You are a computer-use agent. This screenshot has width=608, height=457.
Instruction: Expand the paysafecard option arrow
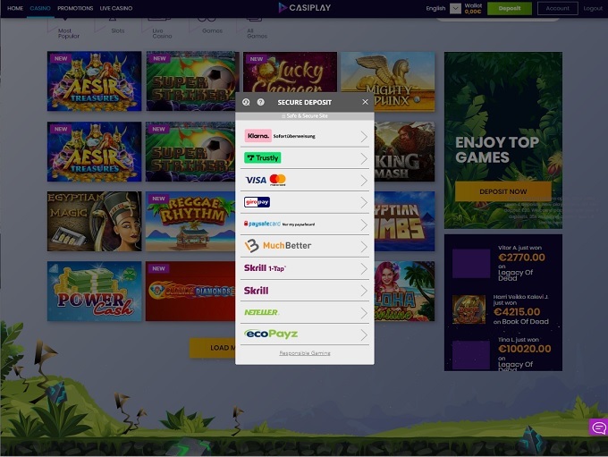pyautogui.click(x=363, y=224)
